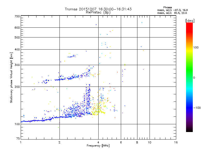Click the y-axis tick label '300'
207x155 pixels.
click(17, 65)
